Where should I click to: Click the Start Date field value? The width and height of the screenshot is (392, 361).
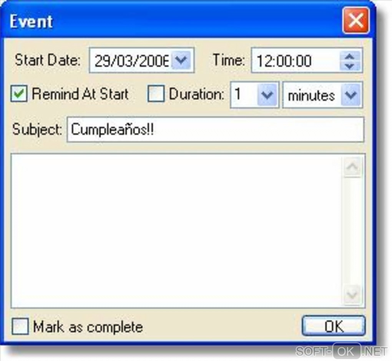coord(131,60)
